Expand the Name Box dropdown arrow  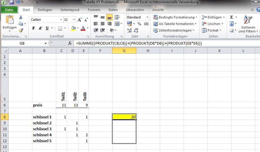click(46, 43)
